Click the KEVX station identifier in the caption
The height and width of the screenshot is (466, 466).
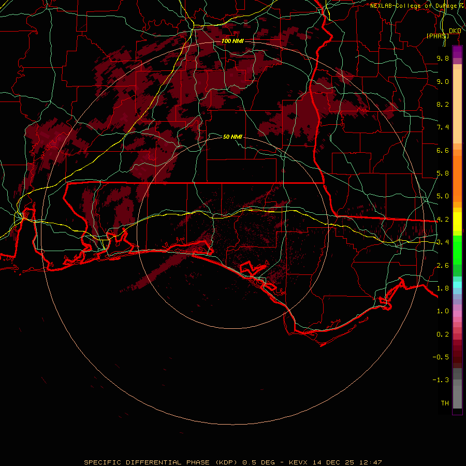point(298,462)
